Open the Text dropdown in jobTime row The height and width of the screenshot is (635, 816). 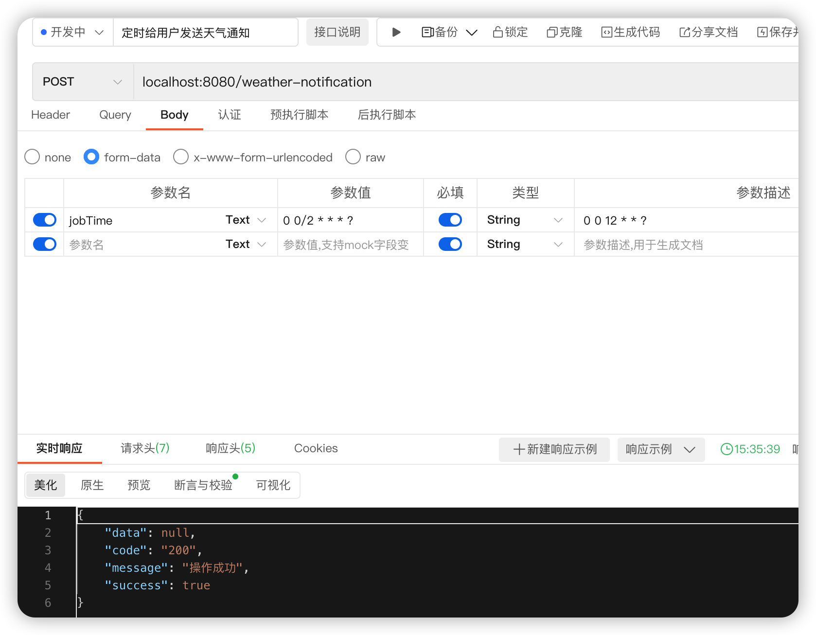(x=246, y=220)
